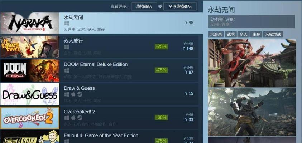
Task: Select the 大逃杀 tag in side panel
Action: coord(216,34)
